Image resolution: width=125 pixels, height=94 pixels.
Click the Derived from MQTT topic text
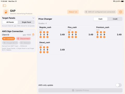coord(15,46)
